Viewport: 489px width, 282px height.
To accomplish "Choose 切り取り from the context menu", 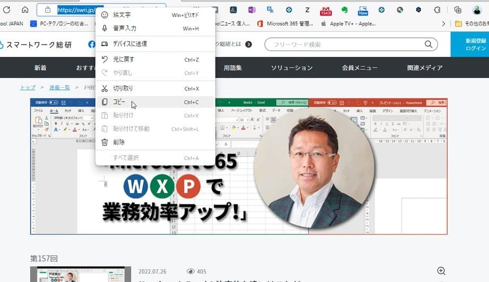I will 123,89.
